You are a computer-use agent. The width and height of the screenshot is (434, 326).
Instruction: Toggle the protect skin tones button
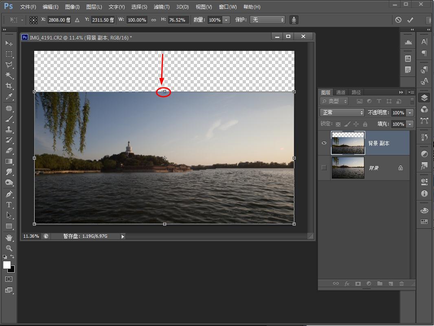click(294, 20)
